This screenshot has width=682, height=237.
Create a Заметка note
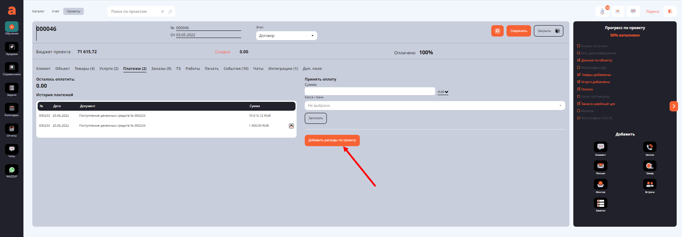pos(600,203)
